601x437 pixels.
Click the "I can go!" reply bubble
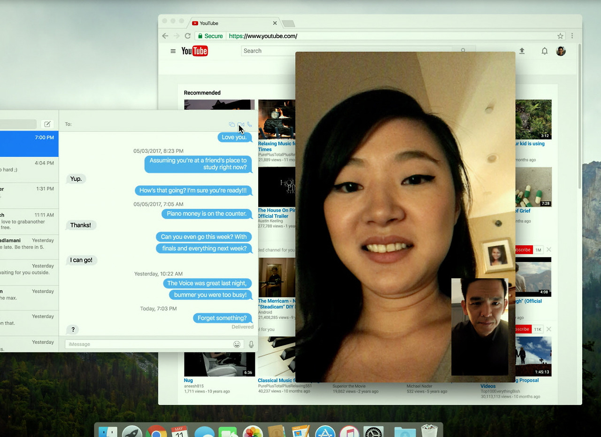[x=81, y=260]
